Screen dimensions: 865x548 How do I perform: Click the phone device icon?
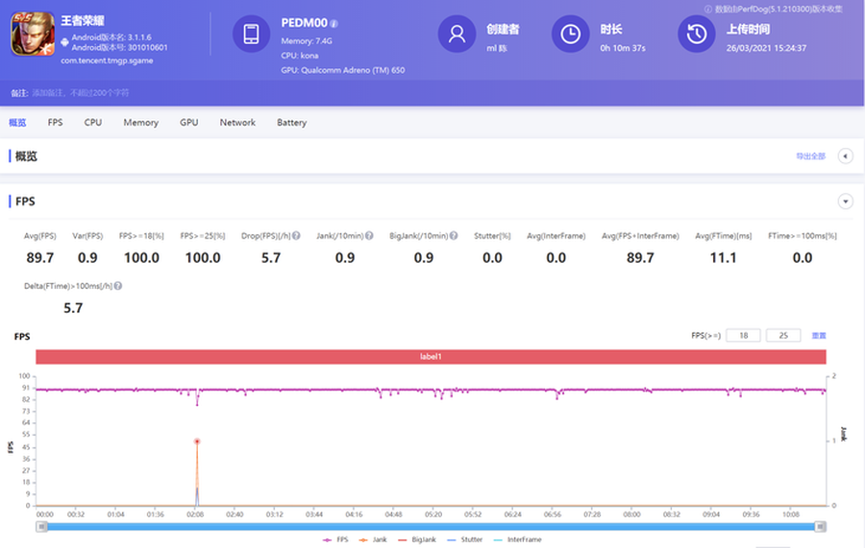(251, 35)
